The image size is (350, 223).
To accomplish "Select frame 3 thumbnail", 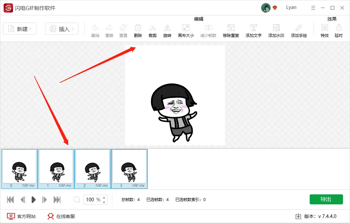I will click(129, 169).
